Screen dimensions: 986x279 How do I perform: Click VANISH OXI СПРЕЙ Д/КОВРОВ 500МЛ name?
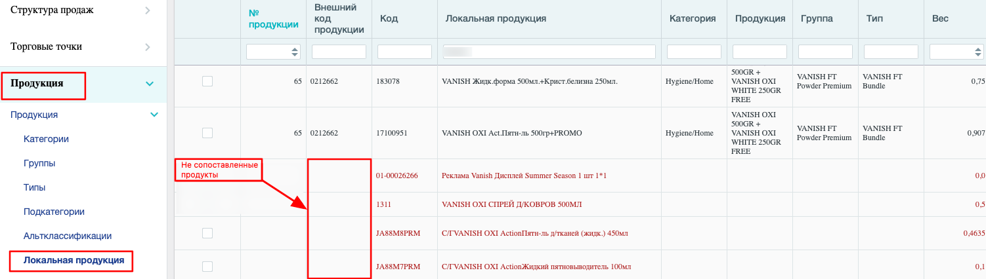512,204
